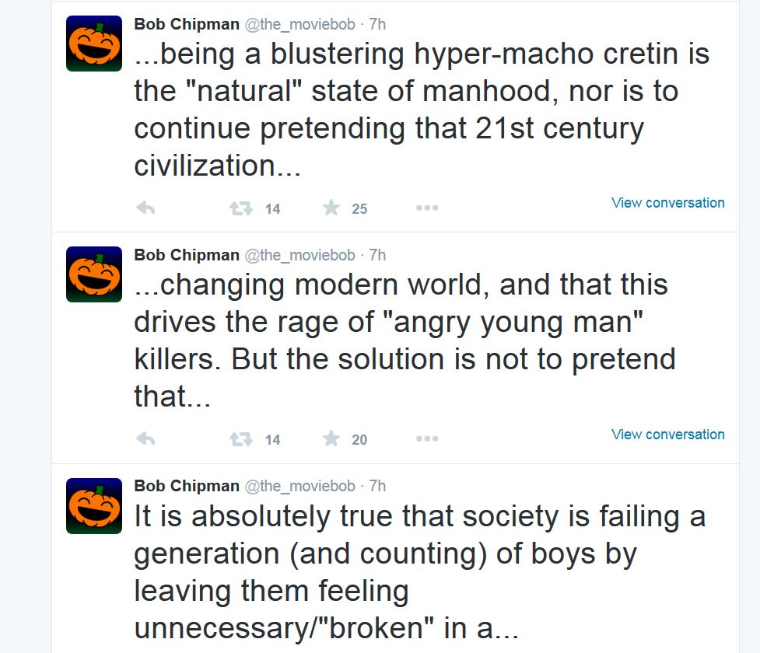Open Bob Chipman's name on the first tweet
The height and width of the screenshot is (653, 760).
point(187,24)
